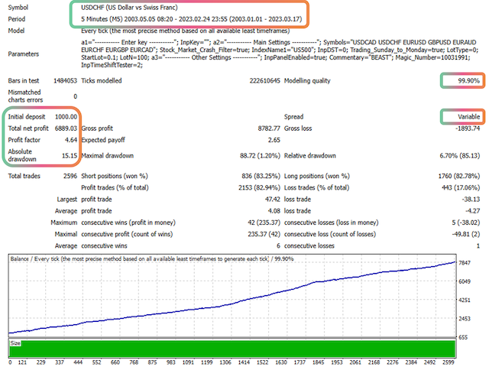Click the 1306 trade number axis marker
Viewport: 489px width, 367px height.
225,362
